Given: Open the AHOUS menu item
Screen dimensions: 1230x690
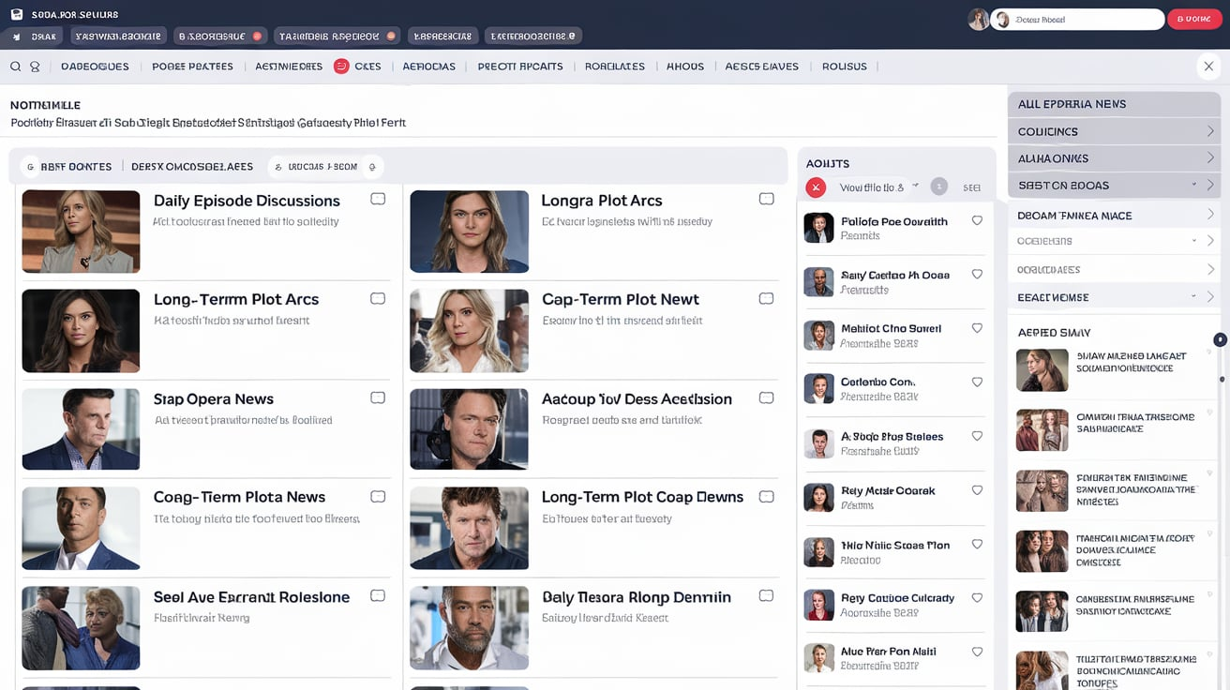Looking at the screenshot, I should (685, 67).
